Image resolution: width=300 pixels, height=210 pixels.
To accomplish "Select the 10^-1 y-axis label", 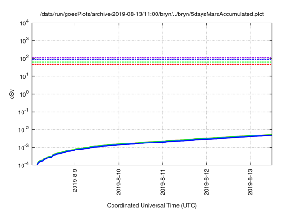I will point(23,112).
